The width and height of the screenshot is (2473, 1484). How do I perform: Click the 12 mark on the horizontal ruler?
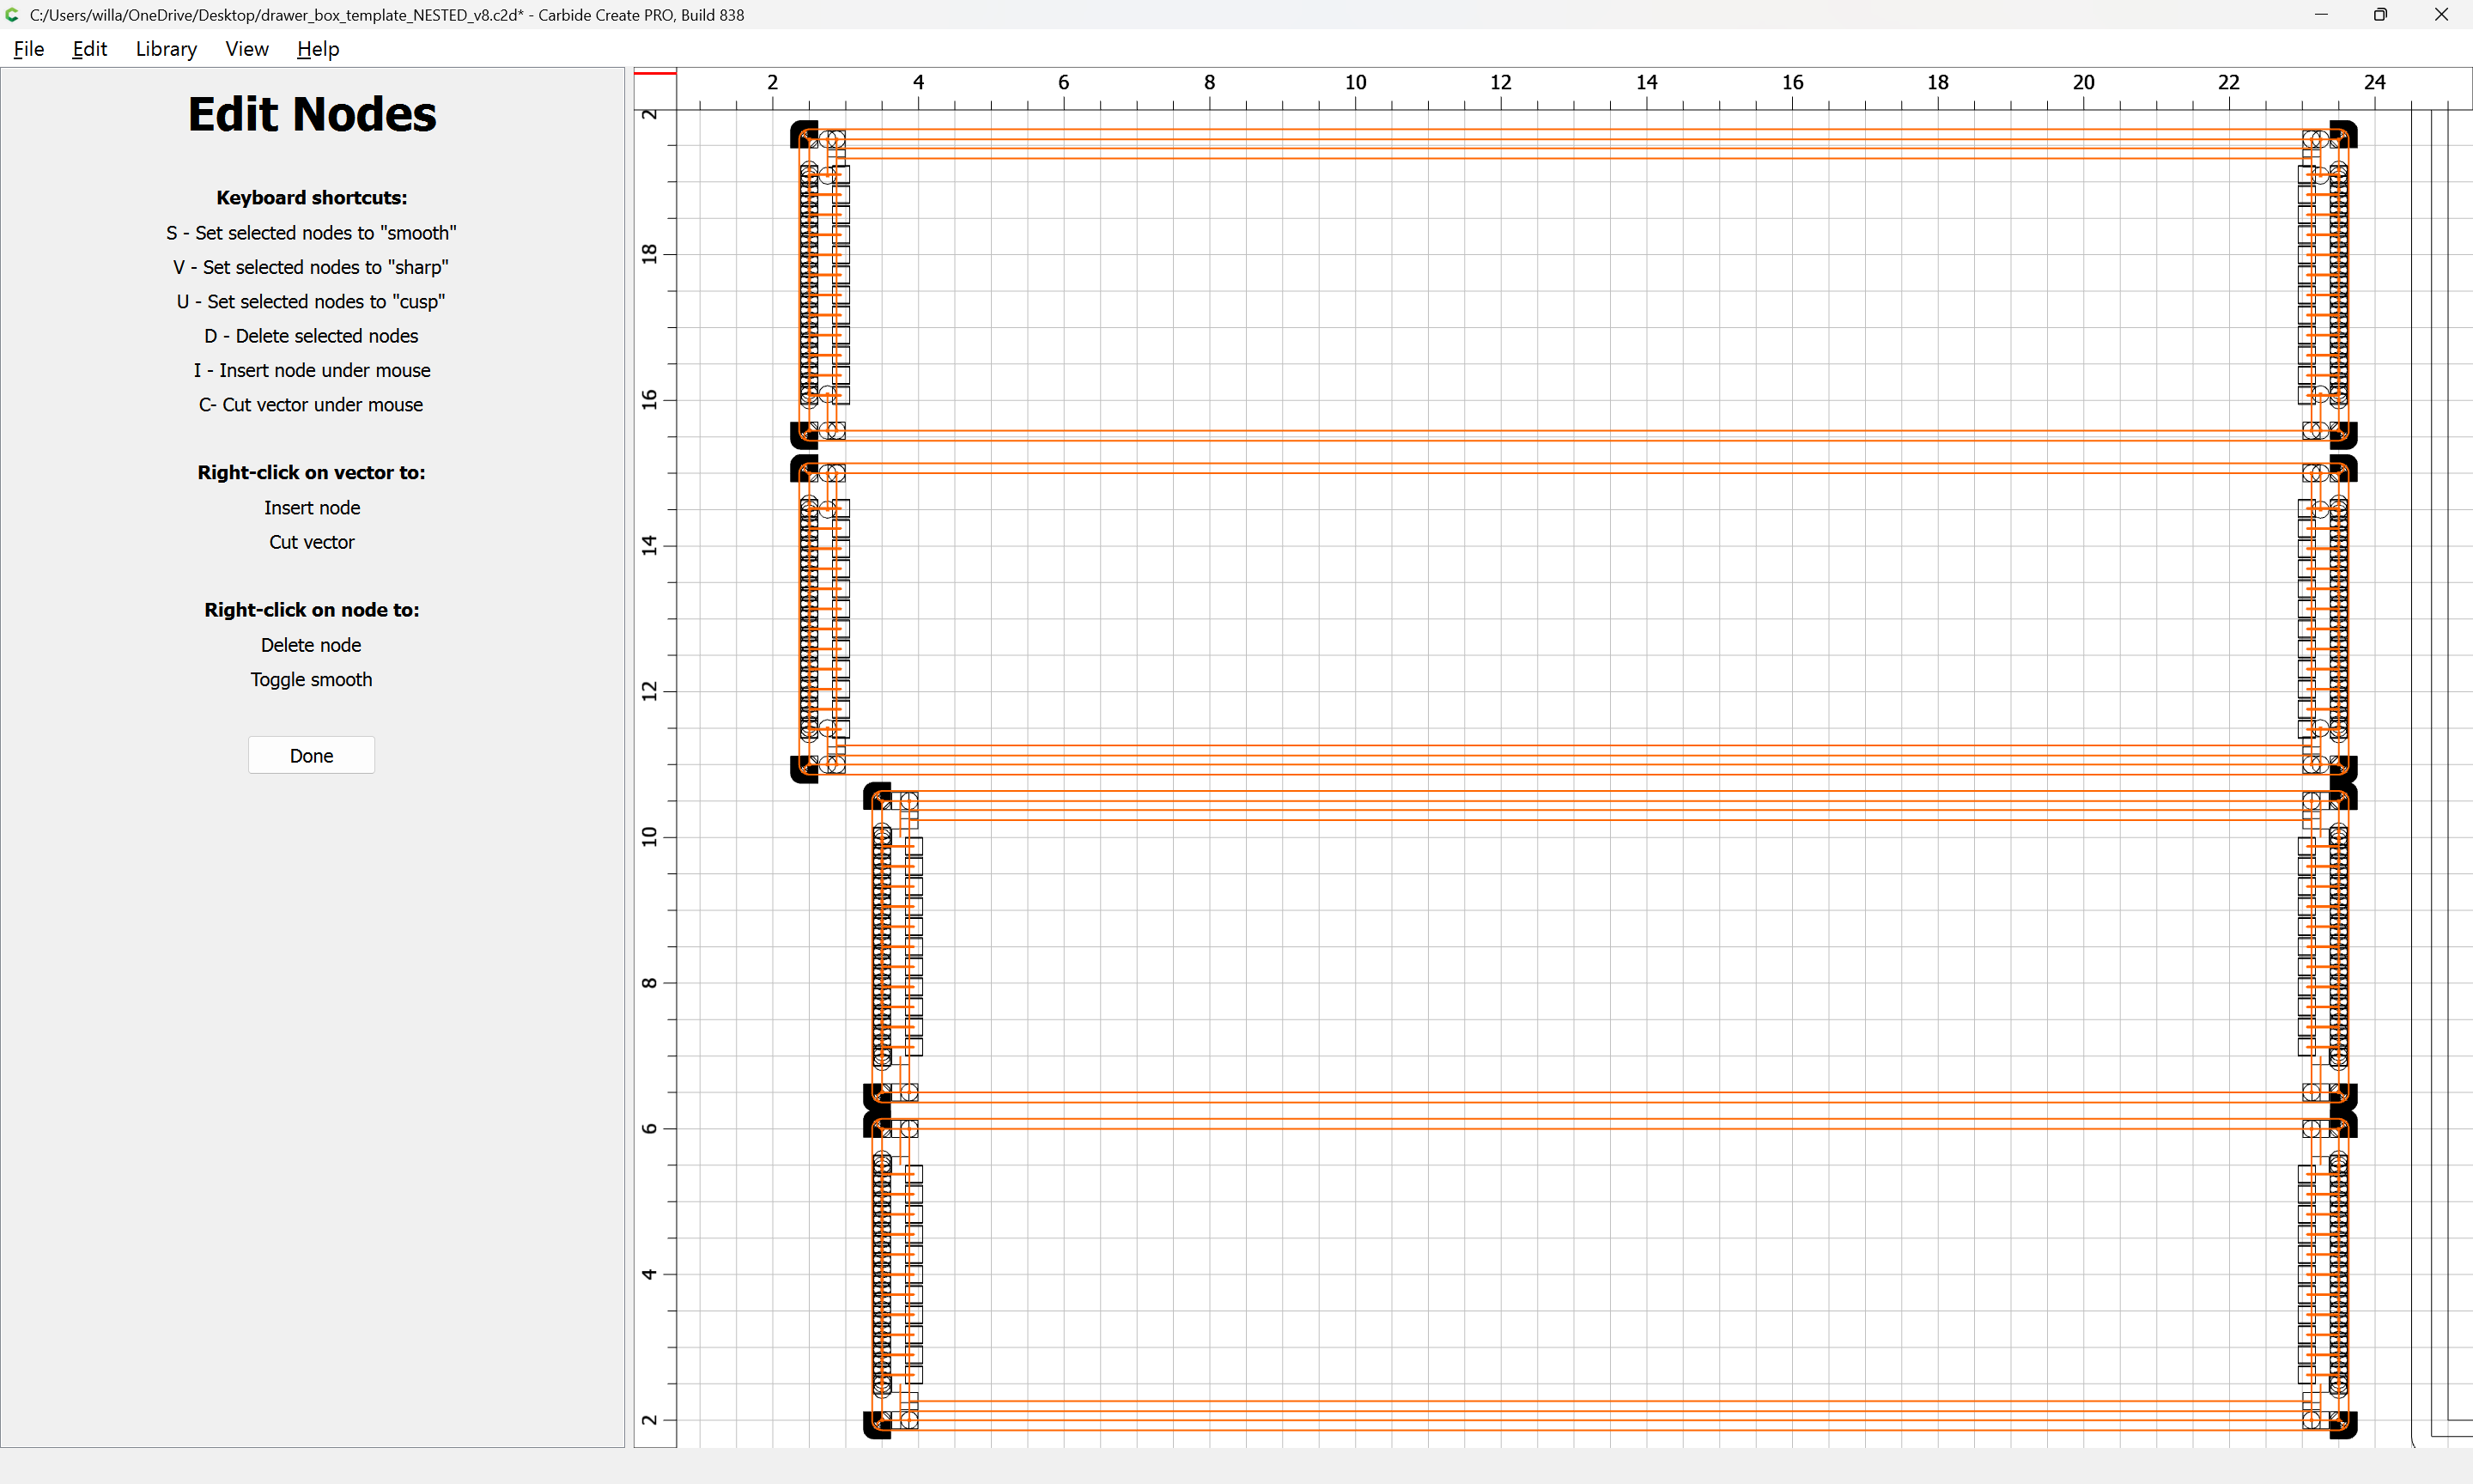1500,83
